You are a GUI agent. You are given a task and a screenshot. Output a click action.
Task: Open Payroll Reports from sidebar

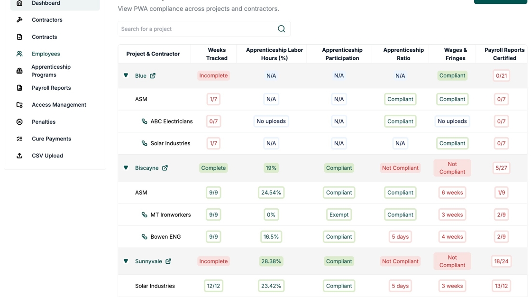tap(51, 88)
